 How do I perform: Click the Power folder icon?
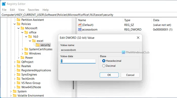pyautogui.click(x=22, y=58)
